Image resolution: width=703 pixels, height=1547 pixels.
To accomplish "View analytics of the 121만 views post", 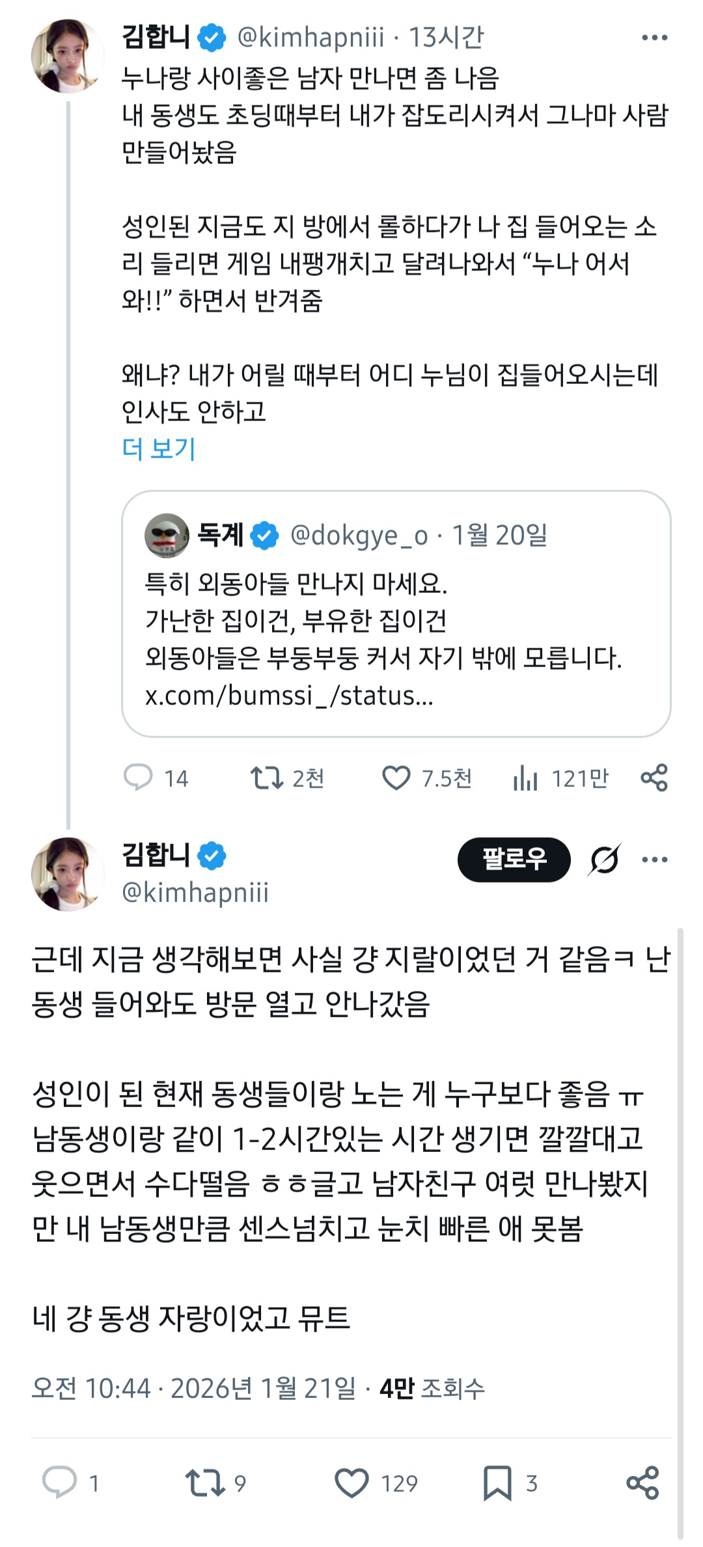I will click(x=526, y=778).
